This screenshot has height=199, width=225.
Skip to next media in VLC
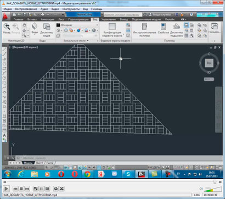click(x=27, y=189)
